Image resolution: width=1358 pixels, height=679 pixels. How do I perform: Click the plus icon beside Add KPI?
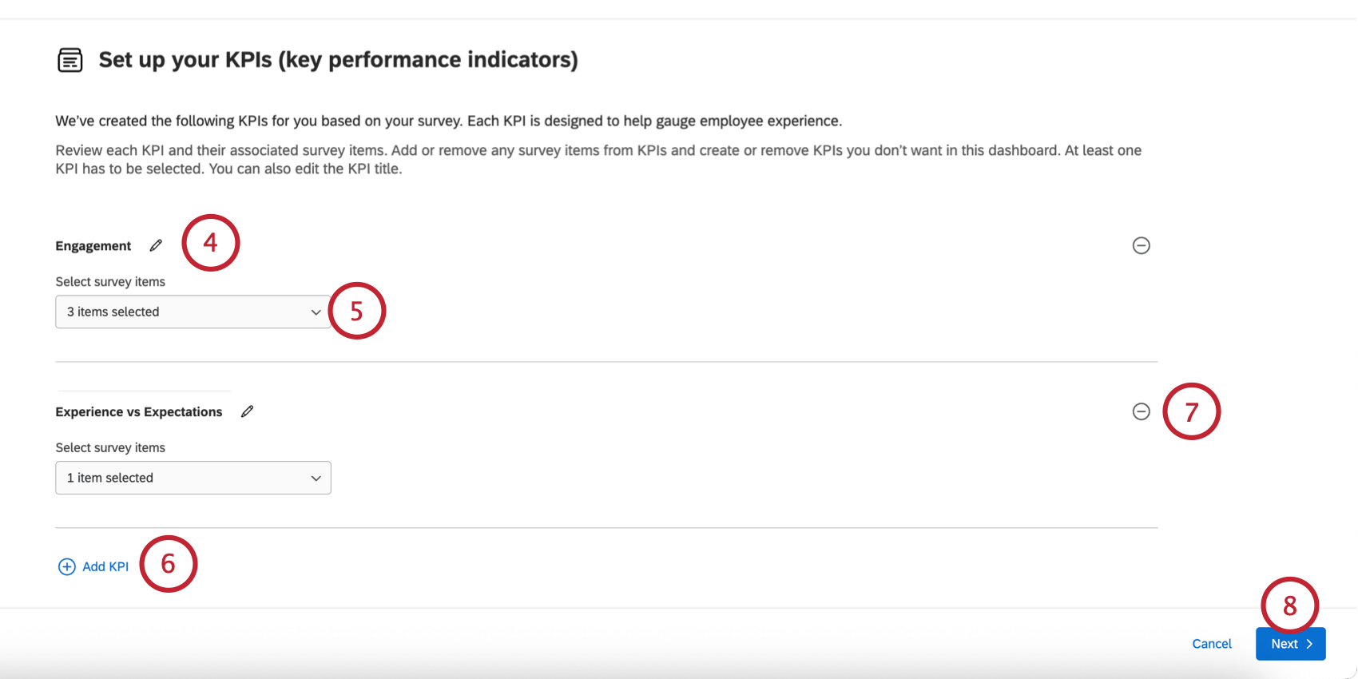[x=67, y=566]
